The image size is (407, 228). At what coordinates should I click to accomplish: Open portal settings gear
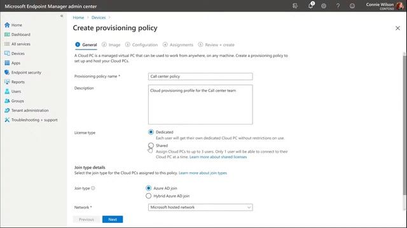[x=324, y=6]
